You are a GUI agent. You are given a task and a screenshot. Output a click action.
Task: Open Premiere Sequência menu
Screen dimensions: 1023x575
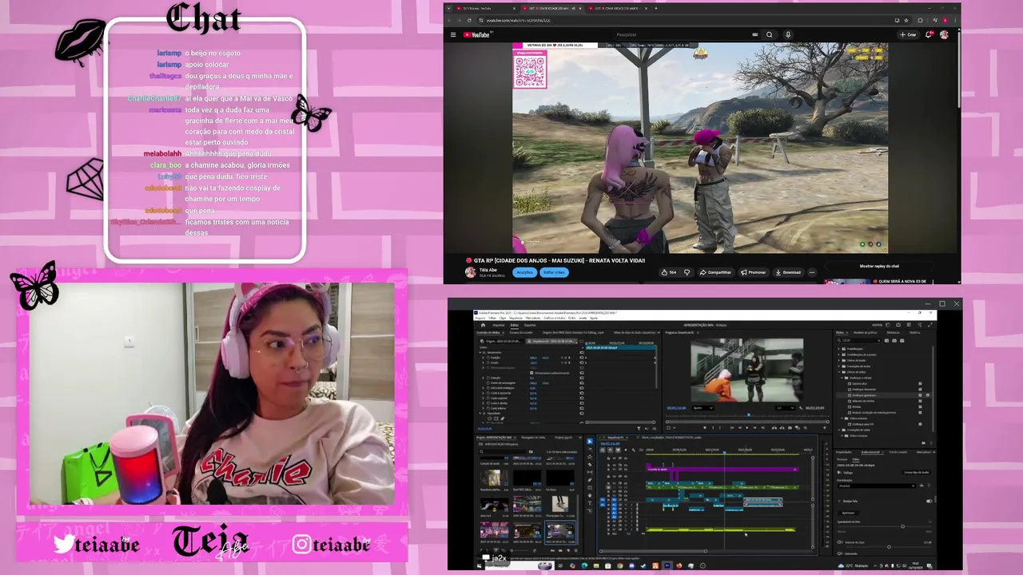tap(515, 318)
